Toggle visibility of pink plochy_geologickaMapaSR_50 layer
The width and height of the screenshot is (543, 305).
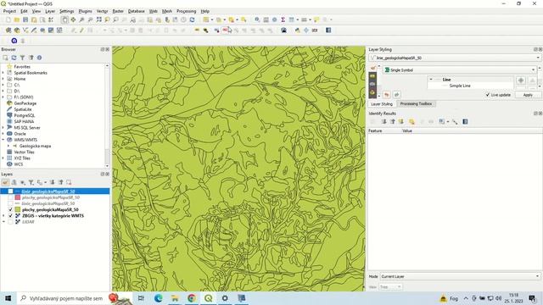point(11,197)
